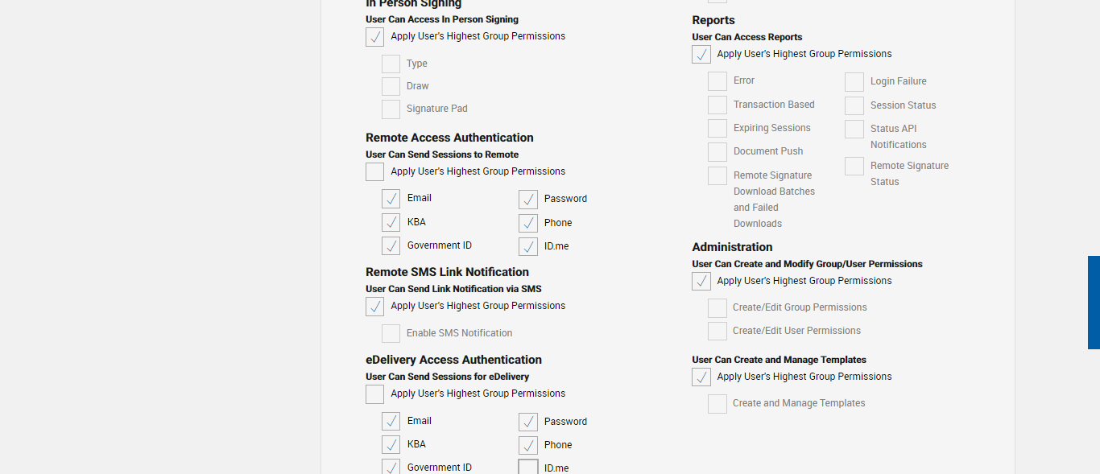This screenshot has height=474, width=1100.
Task: Enable ID.me for eDelivery sessions
Action: point(528,468)
